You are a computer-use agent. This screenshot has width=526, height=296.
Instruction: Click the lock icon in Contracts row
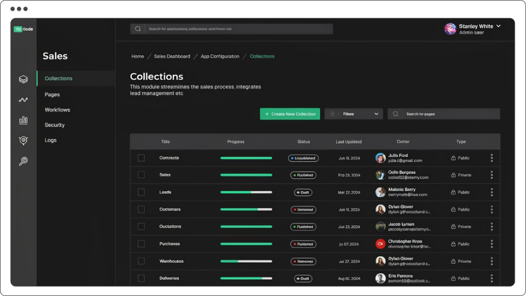coord(453,158)
